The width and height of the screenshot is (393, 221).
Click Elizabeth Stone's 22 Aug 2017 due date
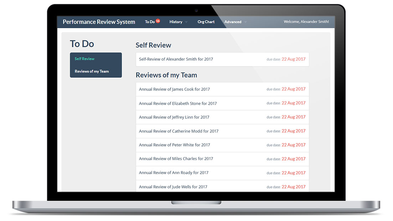point(294,103)
